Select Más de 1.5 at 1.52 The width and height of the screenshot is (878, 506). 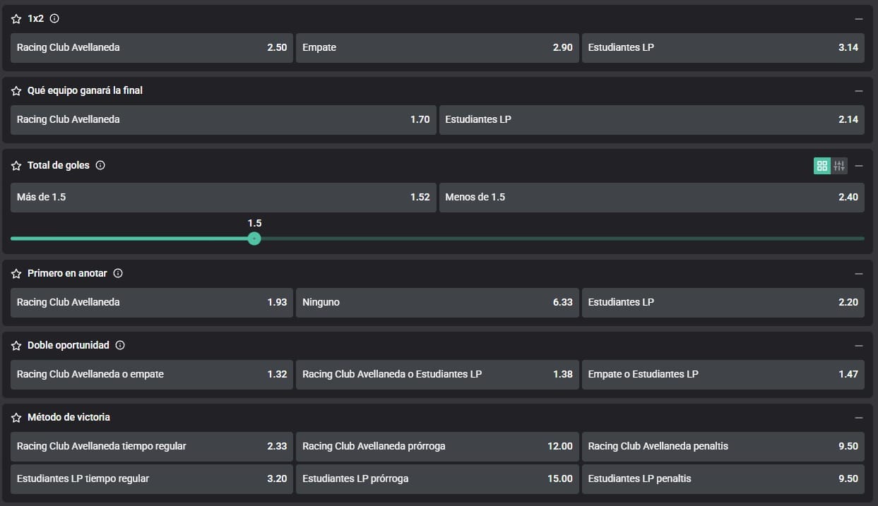223,198
